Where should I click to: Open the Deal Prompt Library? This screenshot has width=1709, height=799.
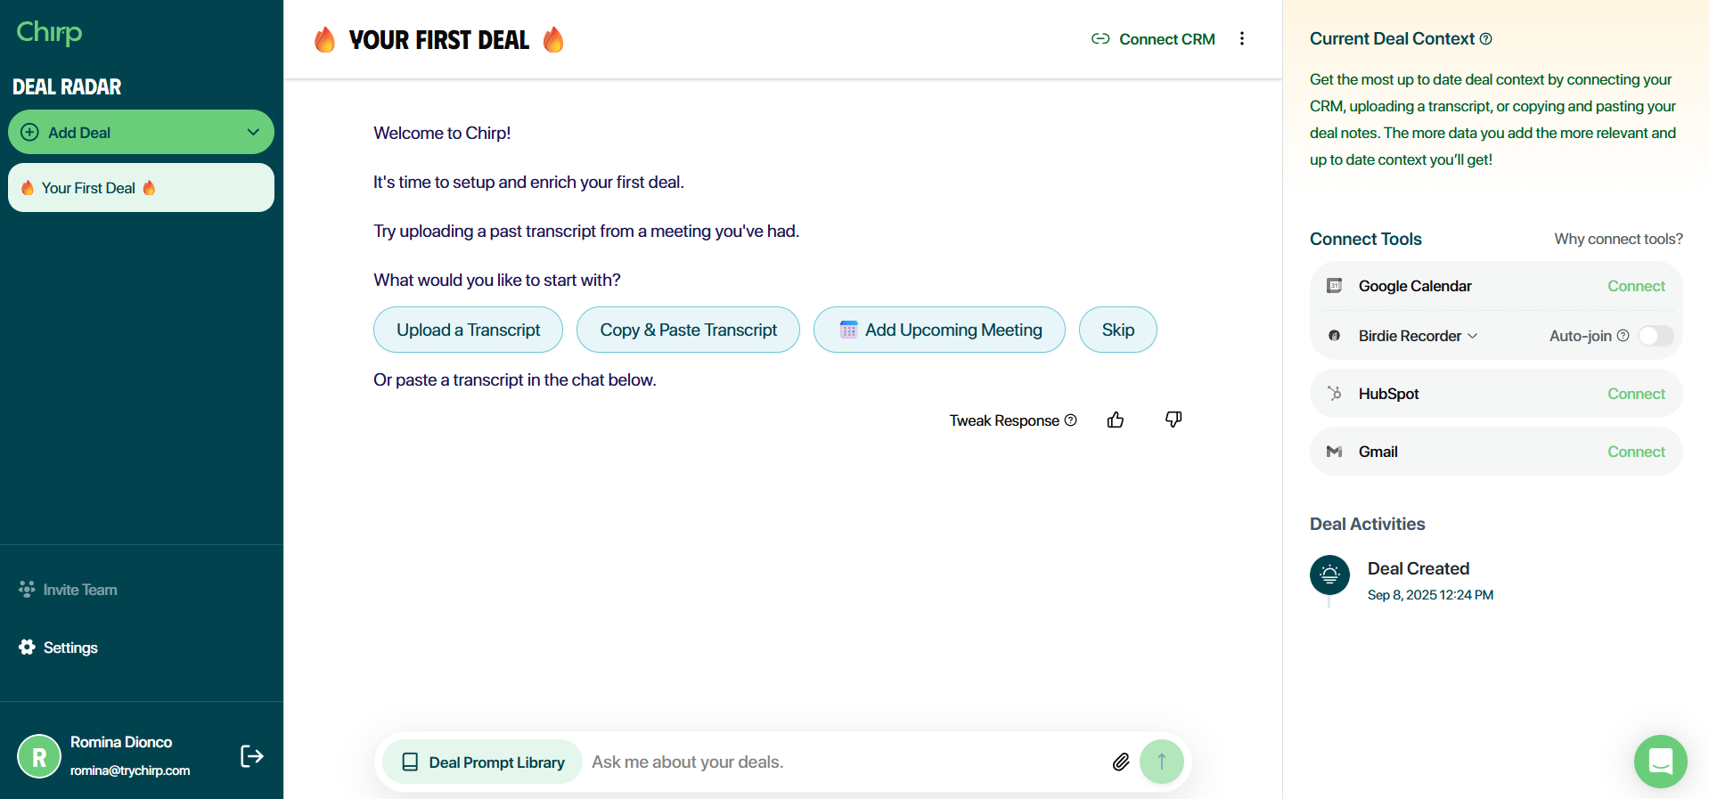(483, 762)
